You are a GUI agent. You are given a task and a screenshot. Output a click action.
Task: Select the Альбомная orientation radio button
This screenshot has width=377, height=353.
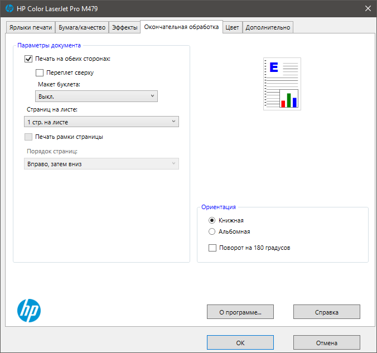[x=212, y=231]
